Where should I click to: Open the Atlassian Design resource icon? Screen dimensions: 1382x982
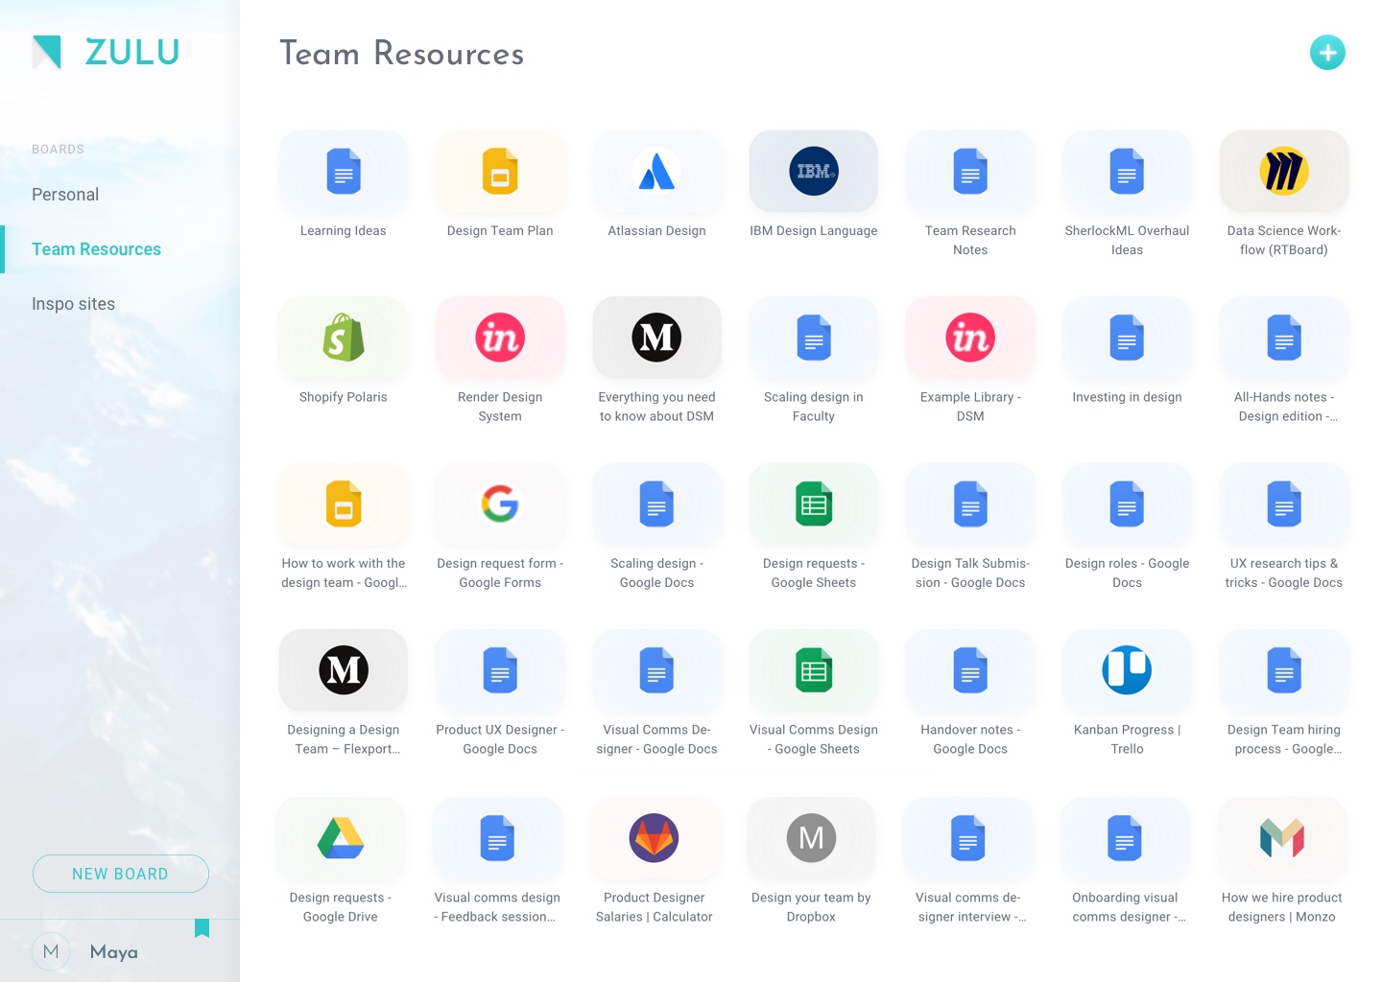(x=656, y=172)
